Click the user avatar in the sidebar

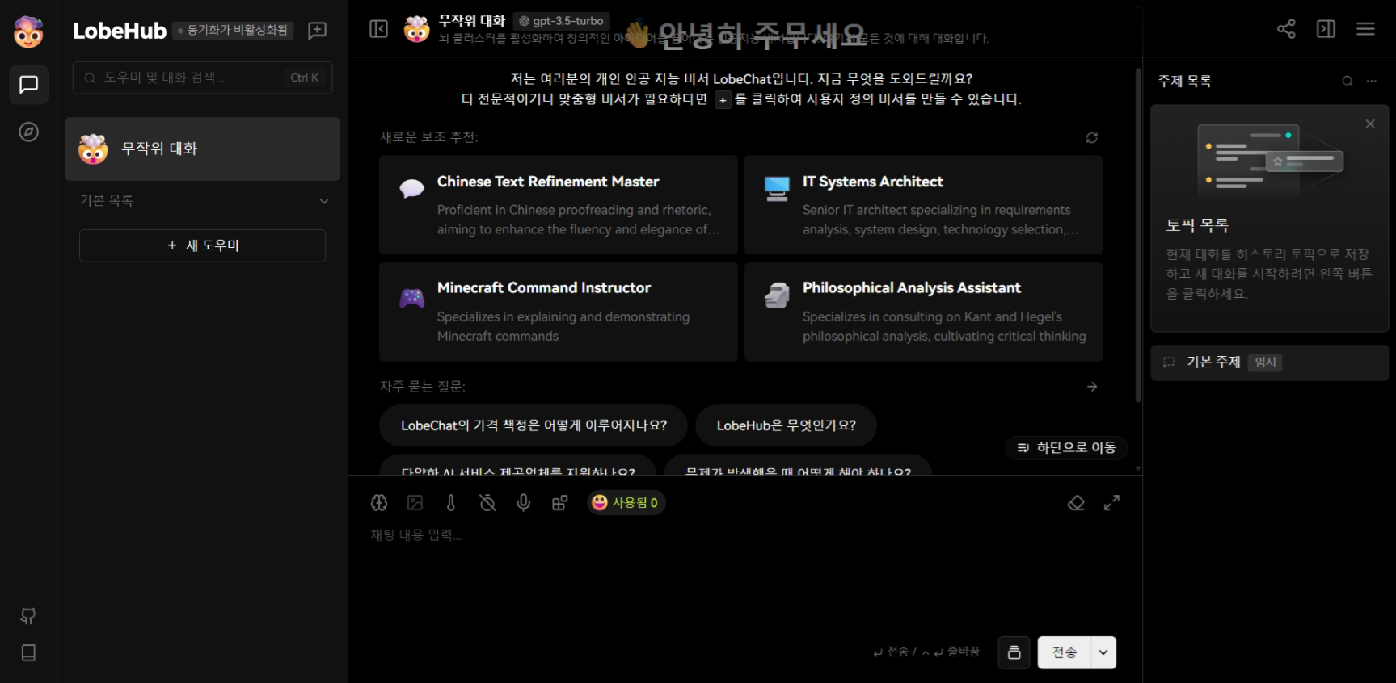28,31
